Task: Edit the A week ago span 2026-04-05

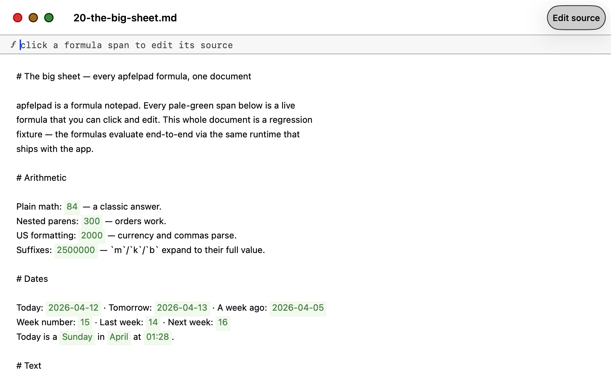Action: 298,308
